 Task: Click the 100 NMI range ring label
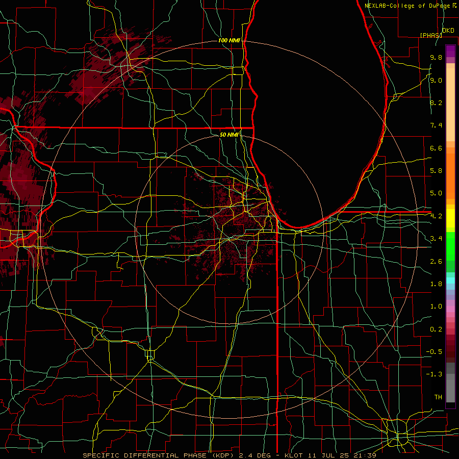[229, 40]
